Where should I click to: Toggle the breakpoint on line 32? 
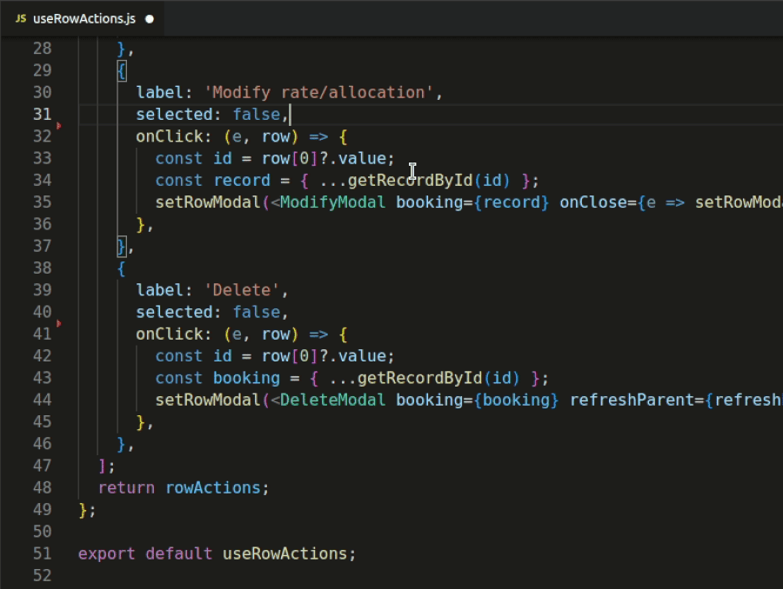click(59, 125)
